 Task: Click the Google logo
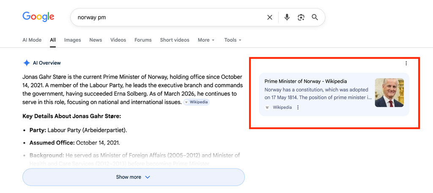38,17
